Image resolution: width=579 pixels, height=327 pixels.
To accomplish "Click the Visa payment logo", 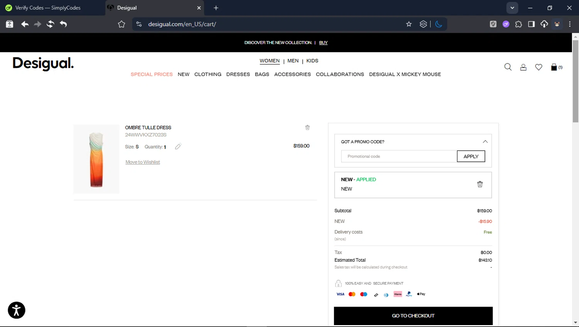I will coord(340,294).
